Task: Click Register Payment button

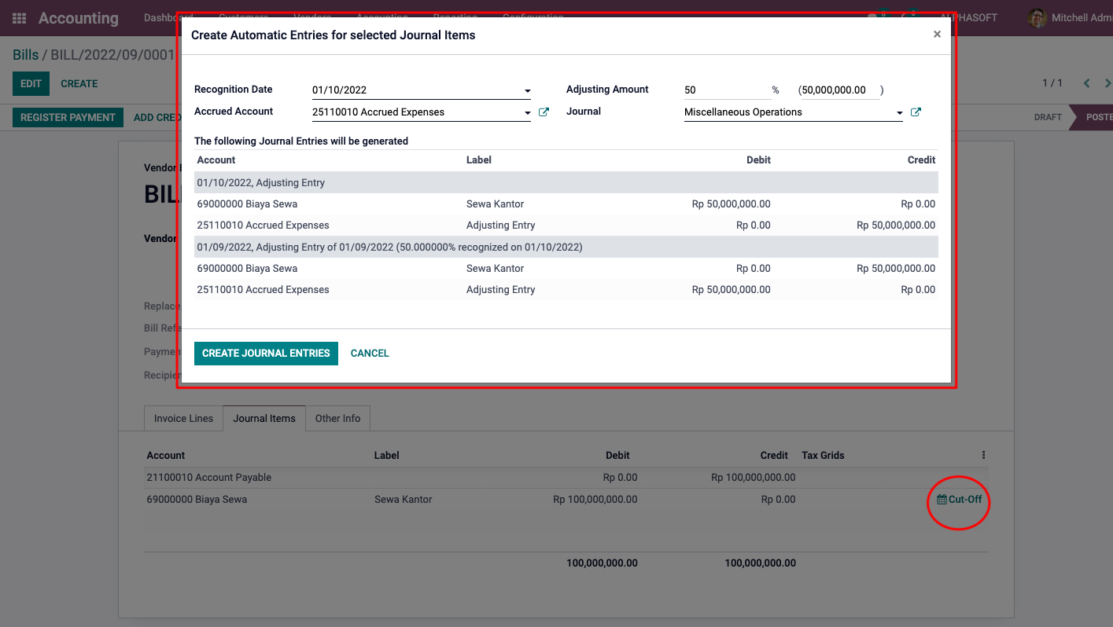Action: point(68,117)
